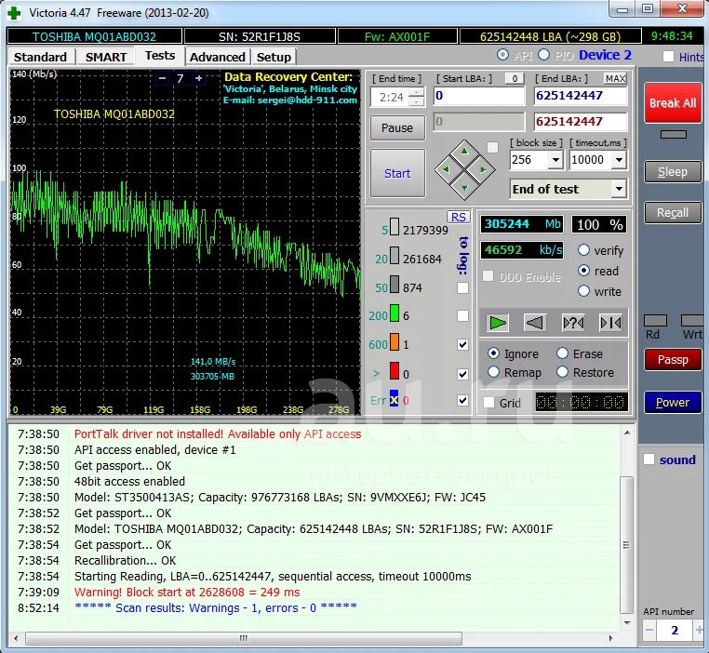Switch to the Standard tab
This screenshot has width=709, height=653.
(40, 57)
